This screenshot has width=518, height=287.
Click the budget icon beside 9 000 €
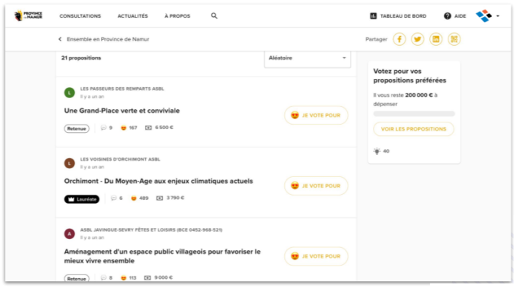pyautogui.click(x=148, y=277)
